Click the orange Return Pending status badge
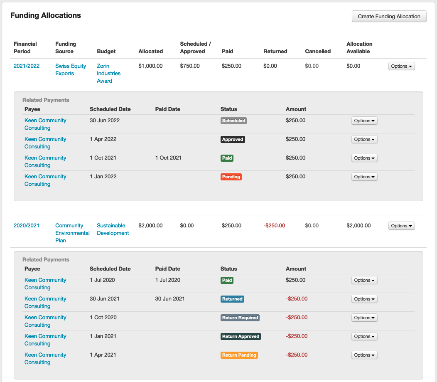 239,355
